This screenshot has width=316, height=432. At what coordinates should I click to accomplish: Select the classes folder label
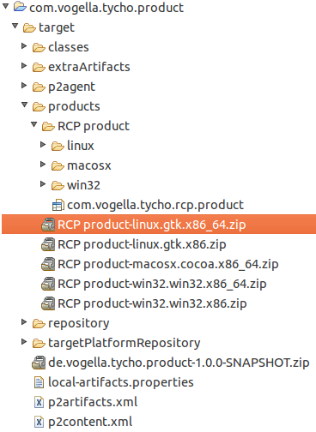[69, 47]
